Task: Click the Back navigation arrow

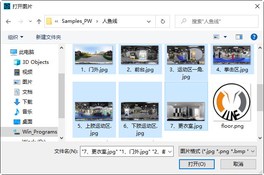Action: click(8, 21)
